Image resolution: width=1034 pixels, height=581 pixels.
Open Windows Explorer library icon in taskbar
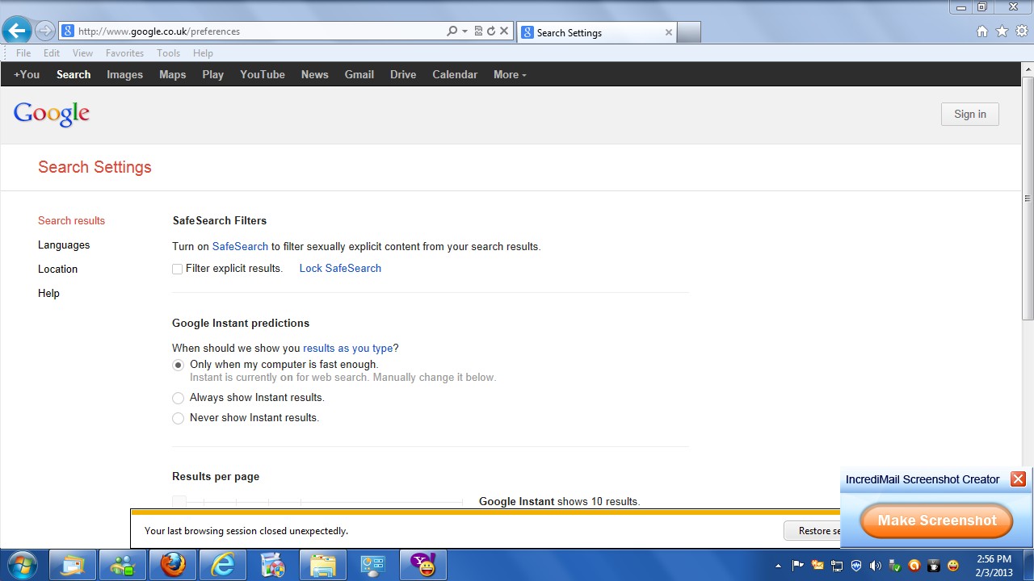[x=73, y=565]
